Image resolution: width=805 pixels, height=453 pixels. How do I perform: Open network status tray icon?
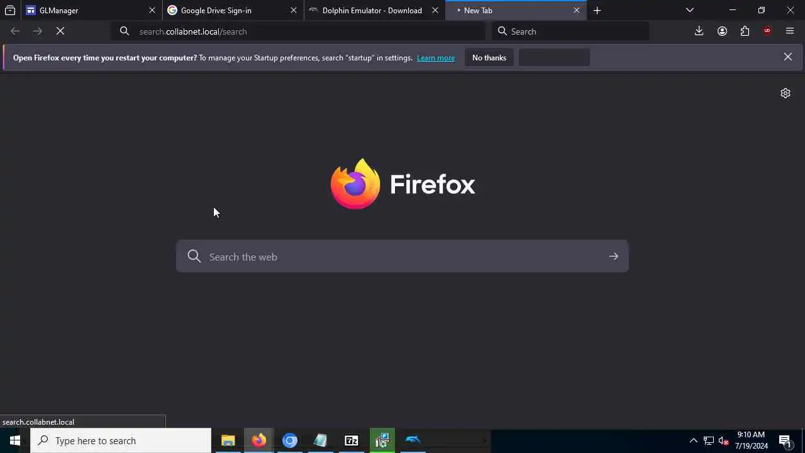coord(709,440)
